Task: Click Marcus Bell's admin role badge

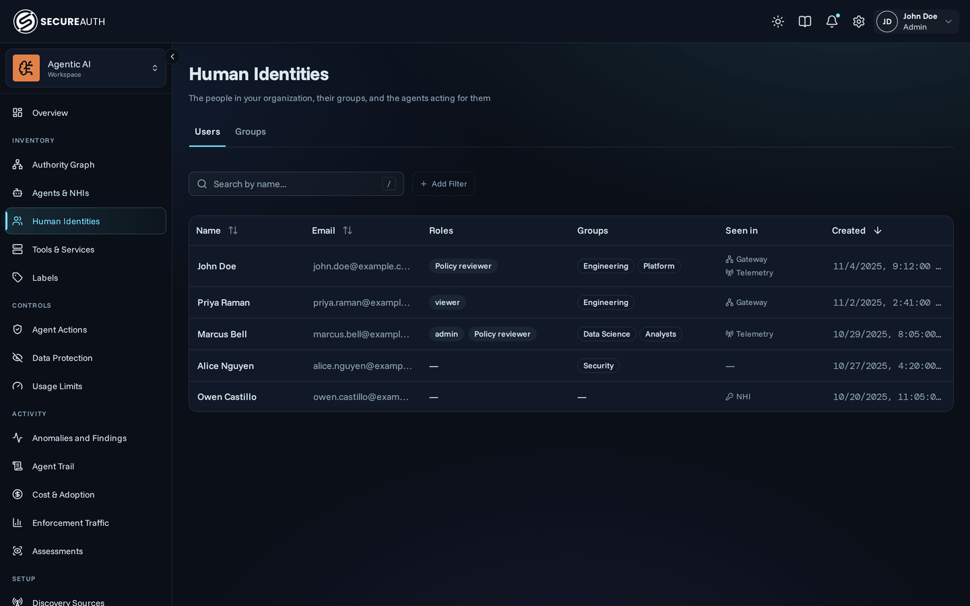Action: point(447,334)
